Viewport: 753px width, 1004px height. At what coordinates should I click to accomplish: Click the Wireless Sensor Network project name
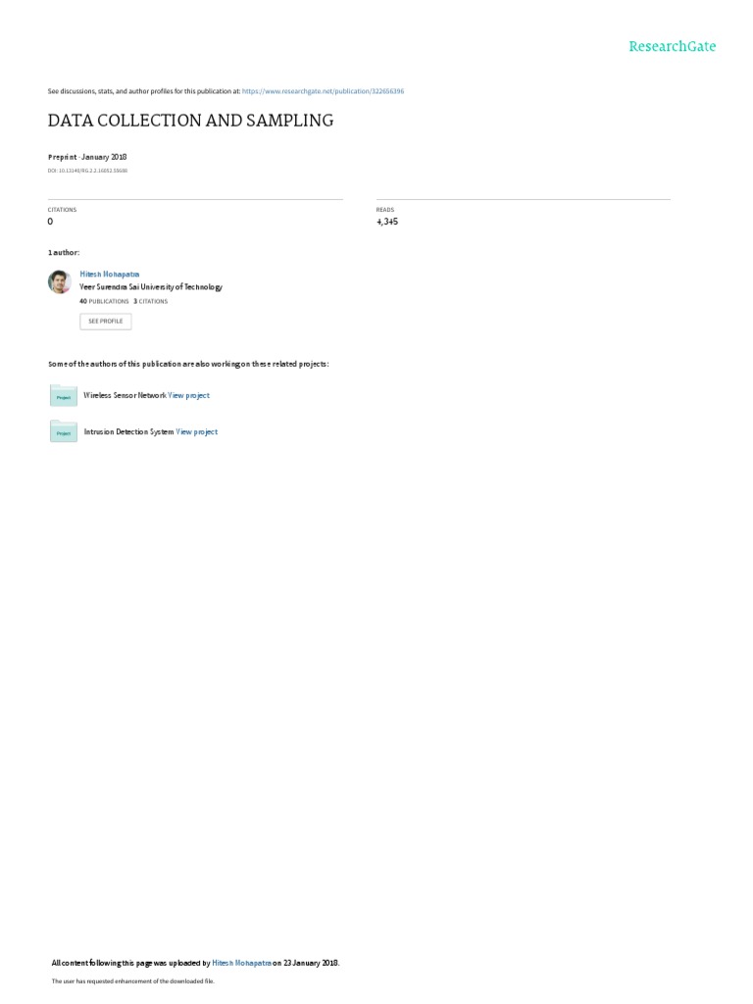point(125,396)
